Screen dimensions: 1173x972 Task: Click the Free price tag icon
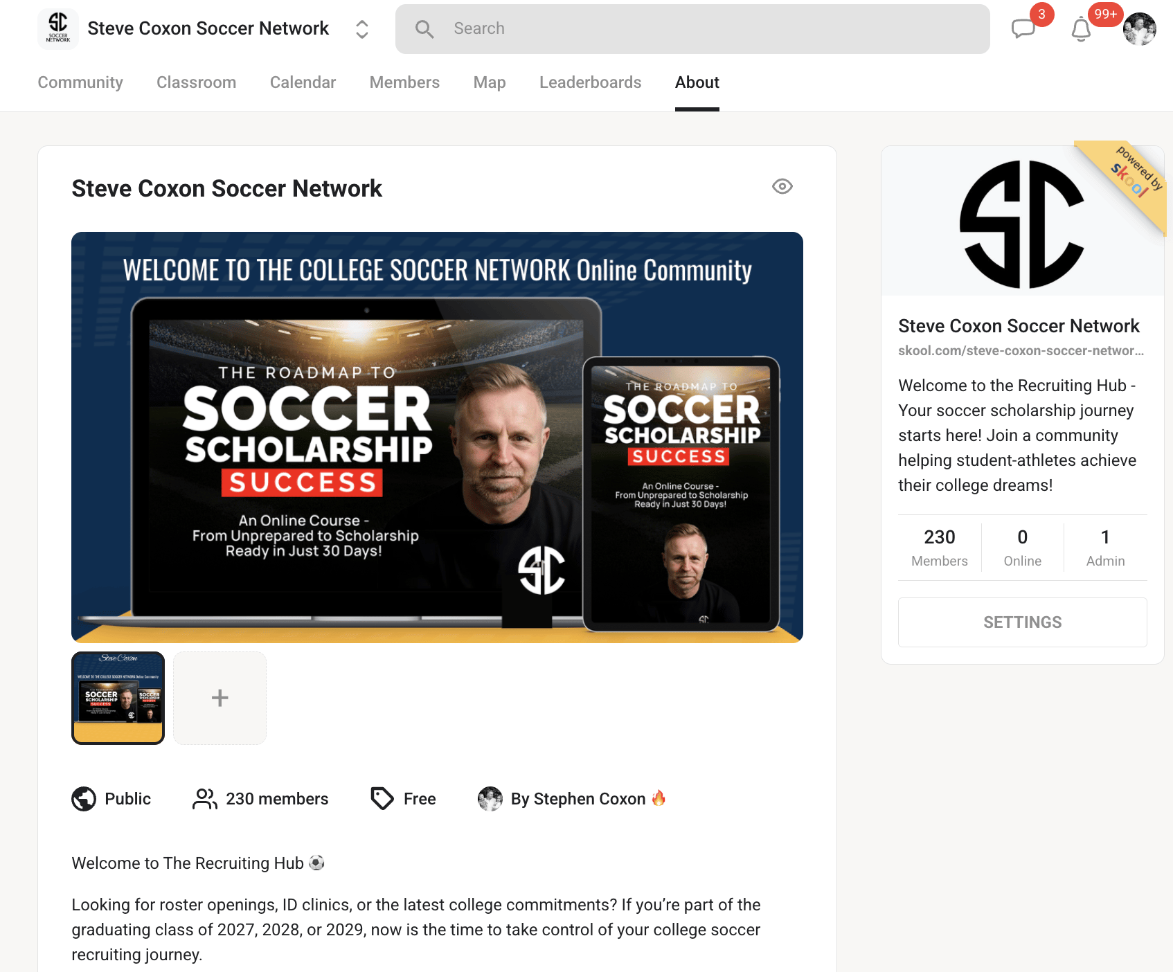tap(382, 799)
